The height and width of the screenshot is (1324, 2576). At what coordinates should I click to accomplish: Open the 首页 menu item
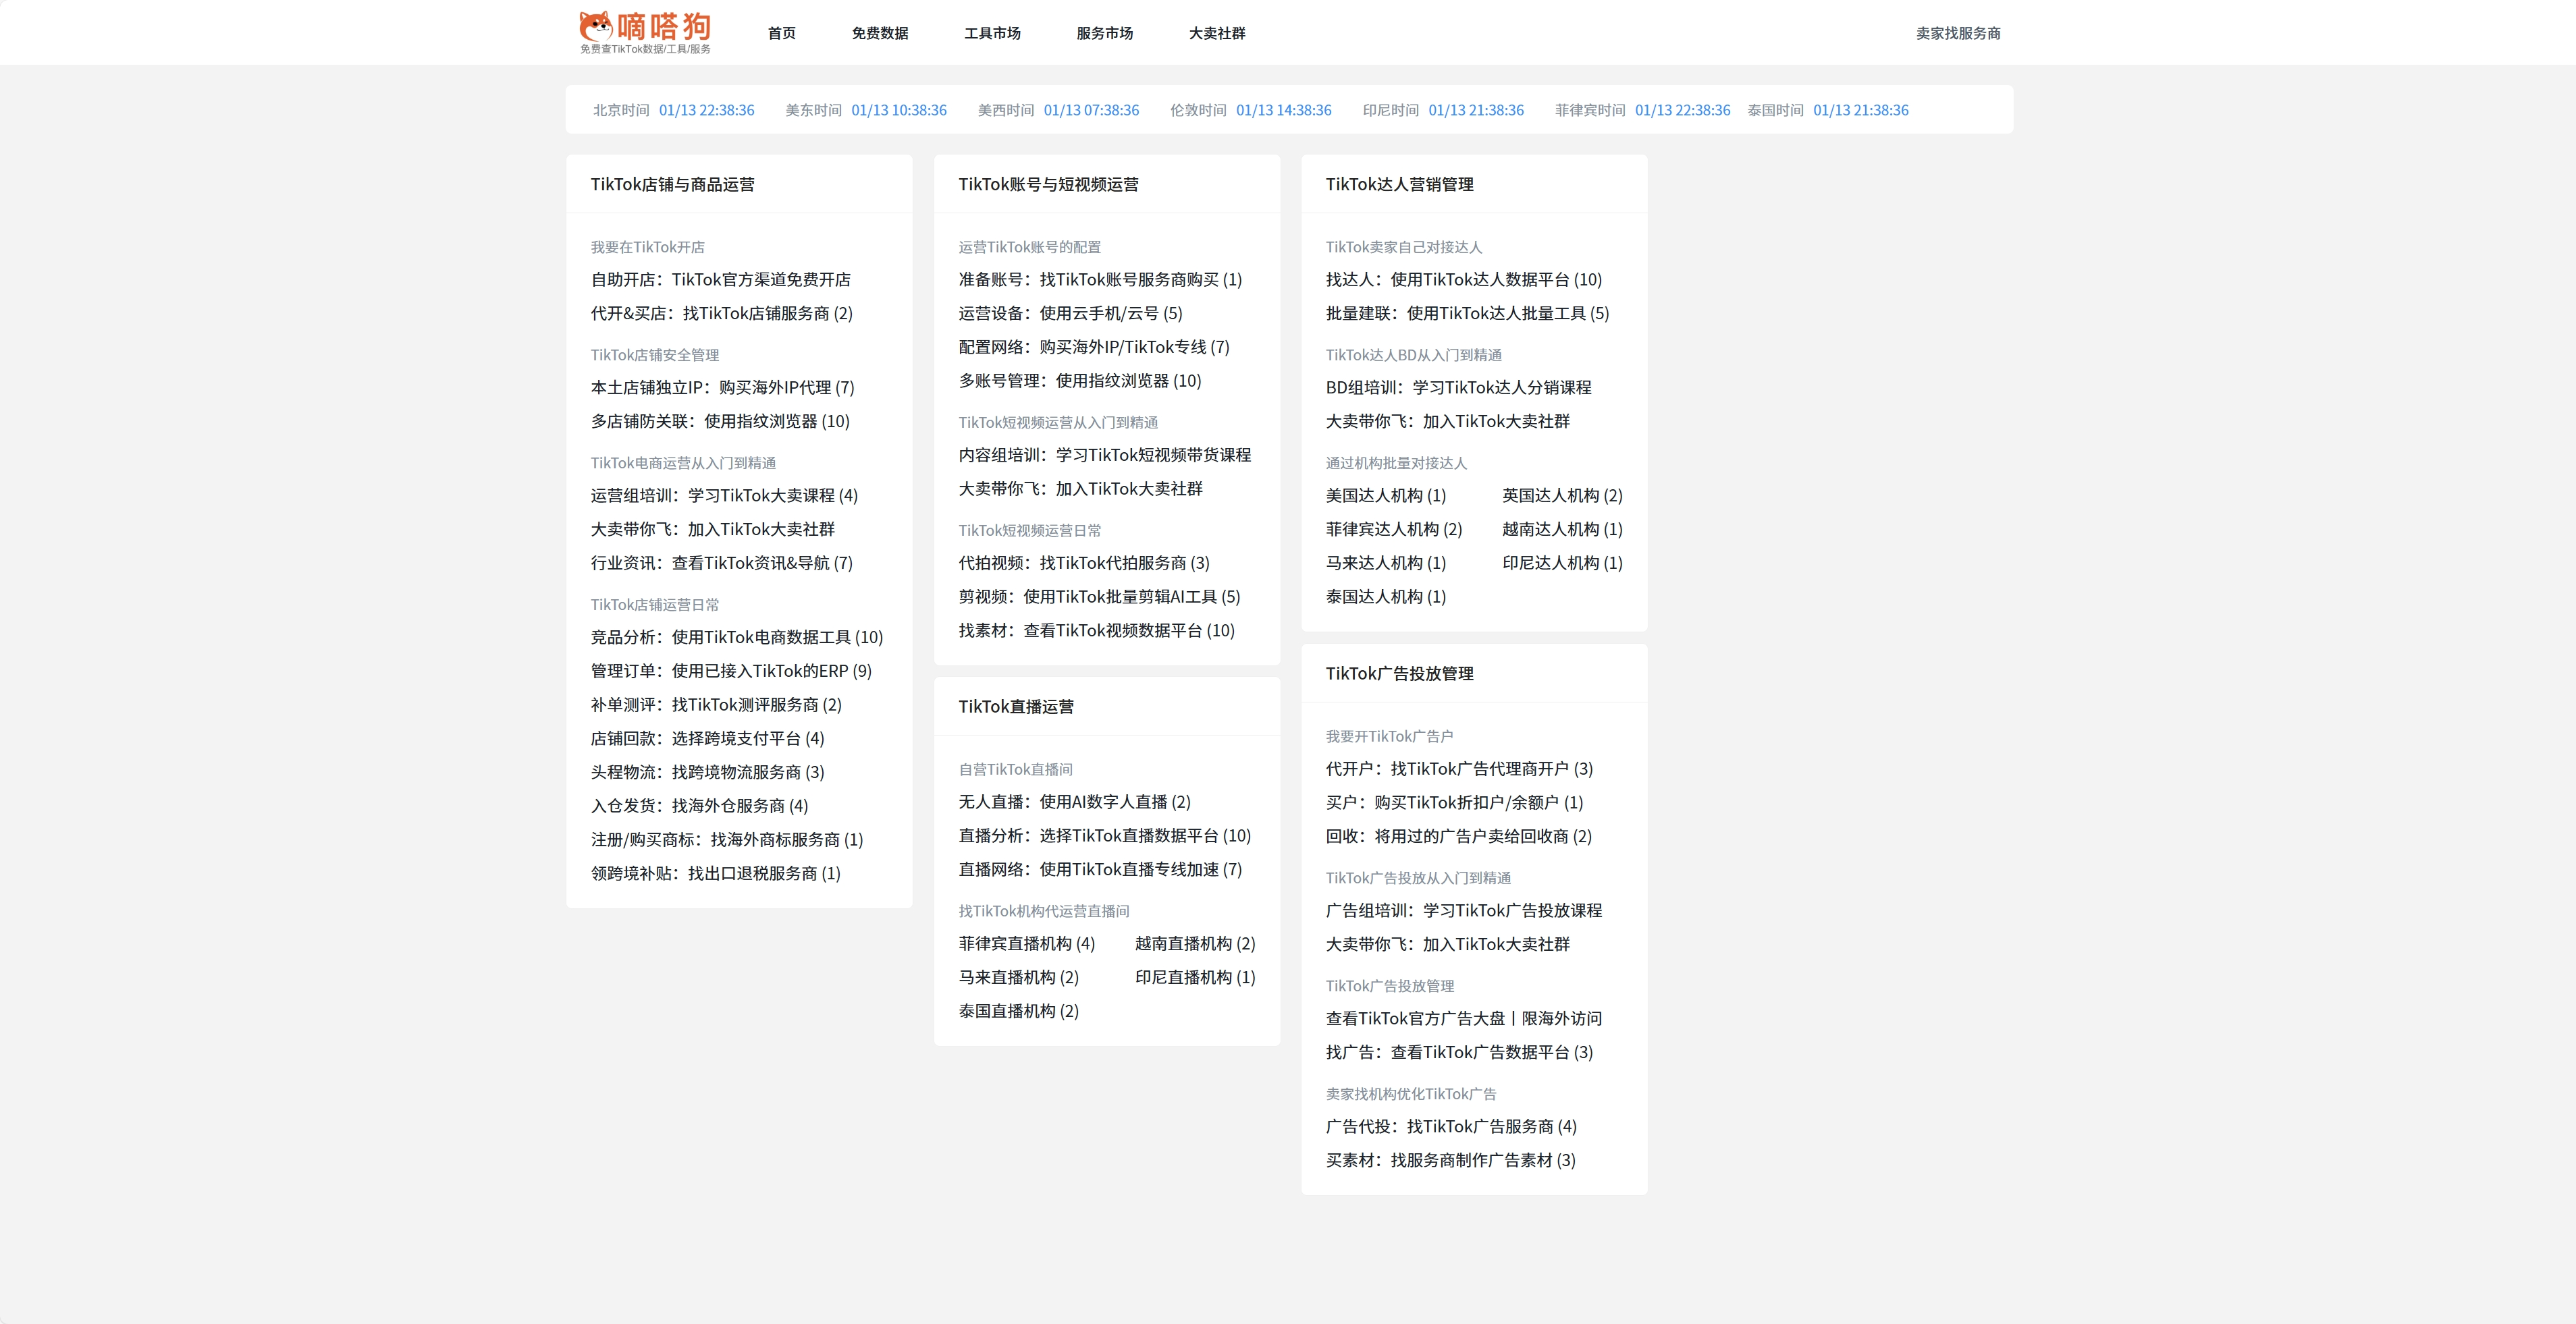click(x=781, y=33)
